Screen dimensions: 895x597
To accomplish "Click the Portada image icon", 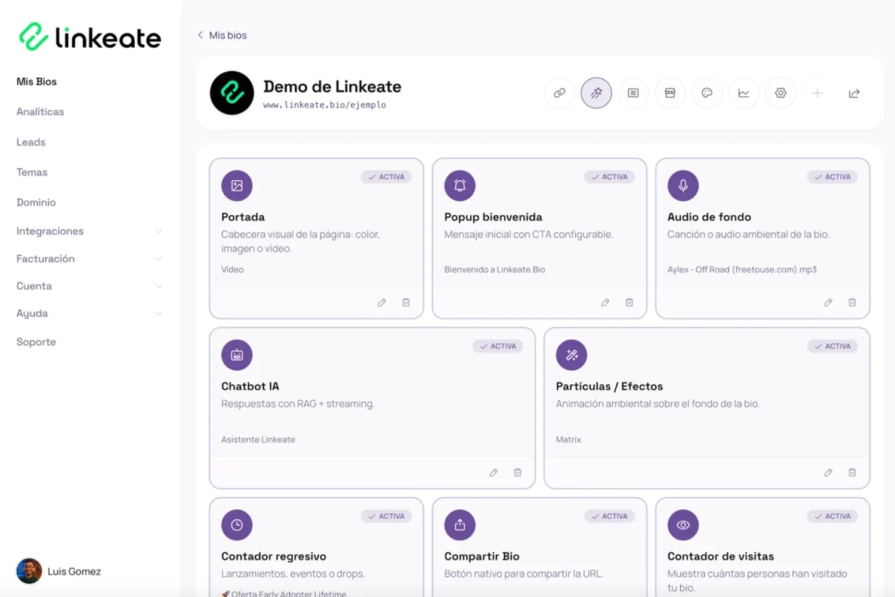I will 237,186.
